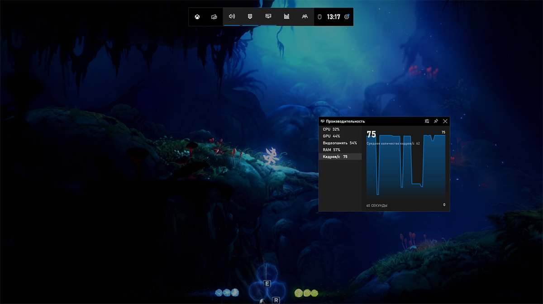This screenshot has height=304, width=543.
Task: Pin the Производительность widget
Action: pos(436,121)
